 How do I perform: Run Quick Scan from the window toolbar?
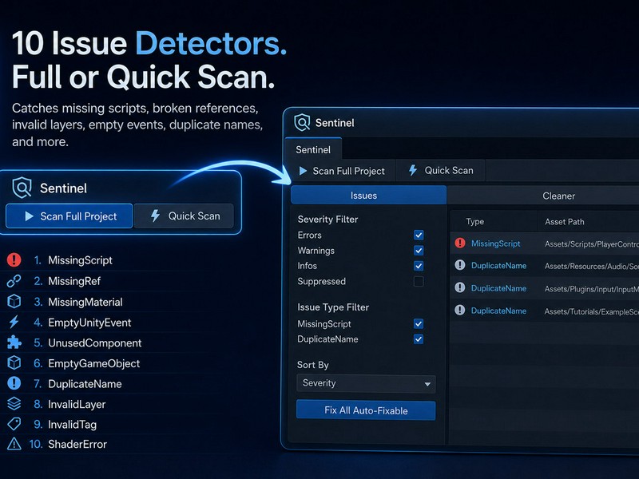click(x=441, y=170)
